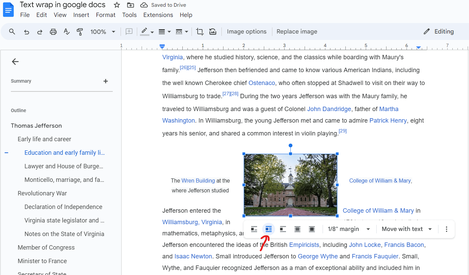Open the three-dot menu on the wrap toolbar
The image size is (469, 275).
click(447, 229)
